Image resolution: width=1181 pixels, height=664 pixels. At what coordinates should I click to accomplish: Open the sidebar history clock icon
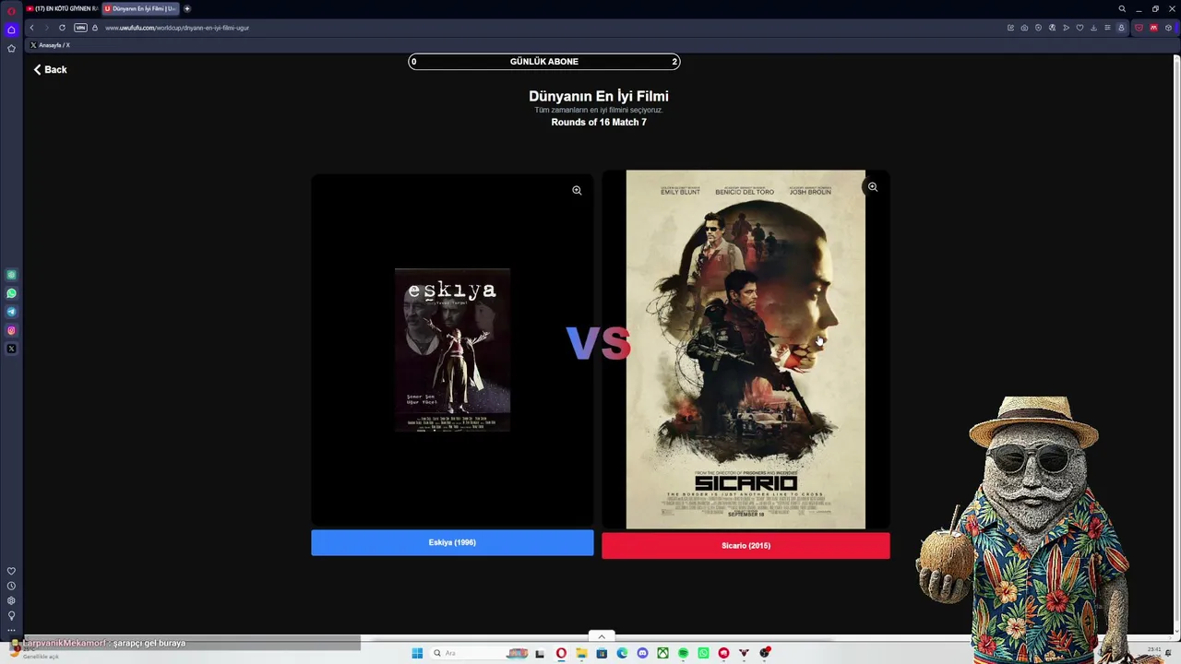pos(11,586)
